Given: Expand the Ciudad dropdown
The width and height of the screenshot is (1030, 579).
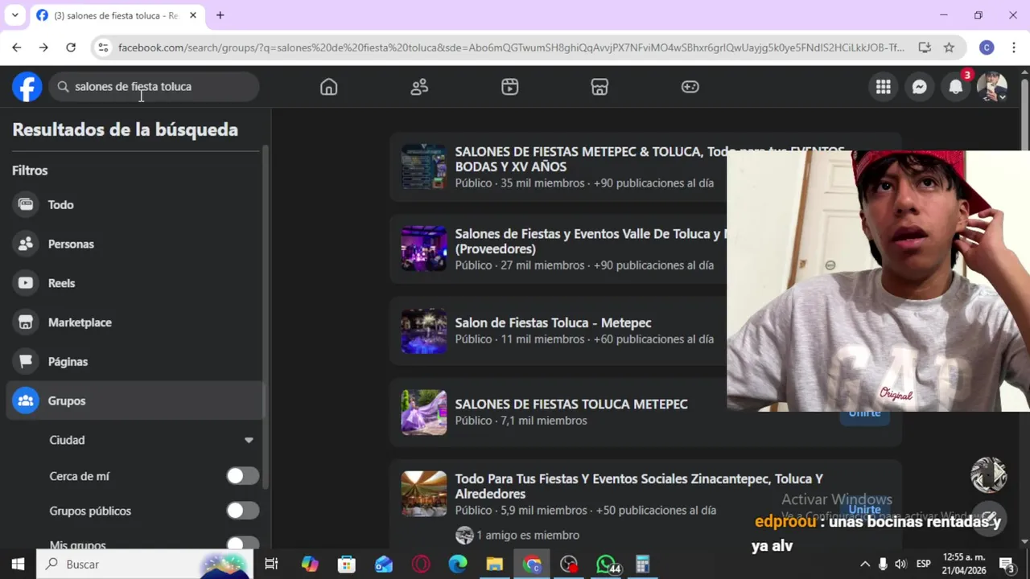Looking at the screenshot, I should pyautogui.click(x=152, y=440).
